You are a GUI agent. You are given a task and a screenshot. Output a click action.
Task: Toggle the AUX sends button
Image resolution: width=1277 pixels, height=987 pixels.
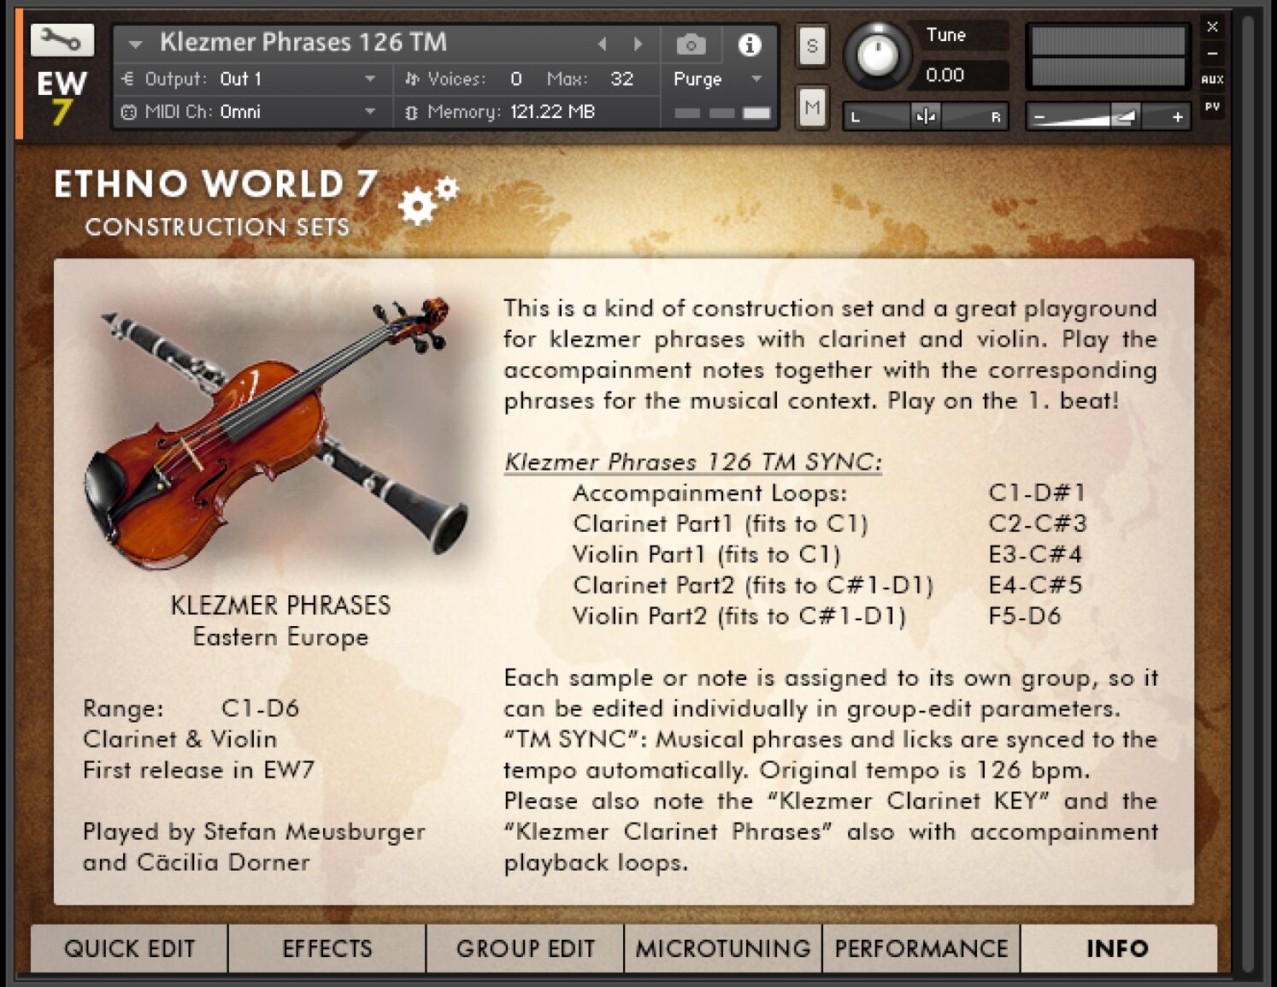[1212, 80]
